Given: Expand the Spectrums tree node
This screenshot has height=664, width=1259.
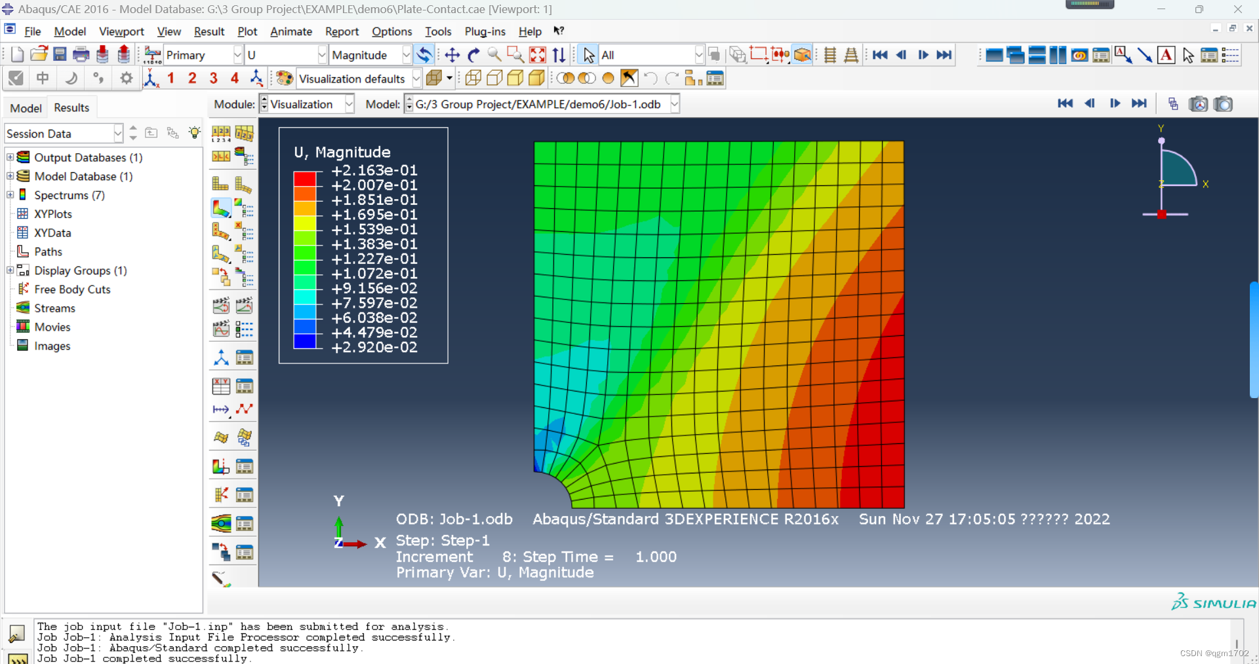Looking at the screenshot, I should 10,195.
